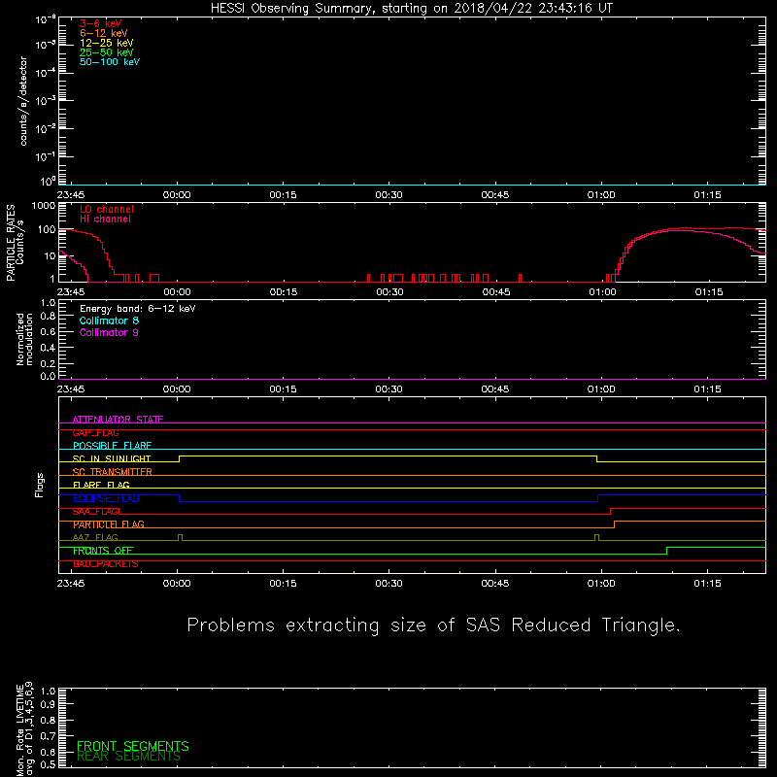Click the 'PARTICLE RATES' axis label
Screen dimensions: 777x777
[11, 243]
